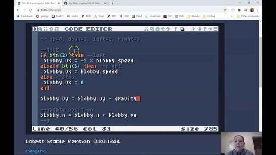The width and height of the screenshot is (276, 155).
Task: Click the 'Latest Stable Version 0.80.1344' heading
Action: pos(73,141)
